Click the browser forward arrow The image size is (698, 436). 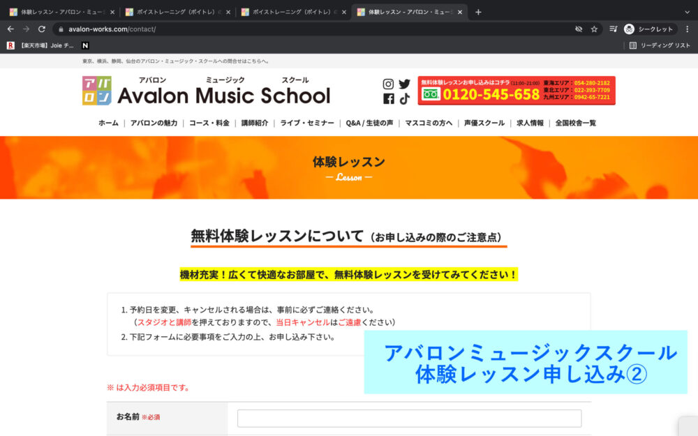pos(27,29)
